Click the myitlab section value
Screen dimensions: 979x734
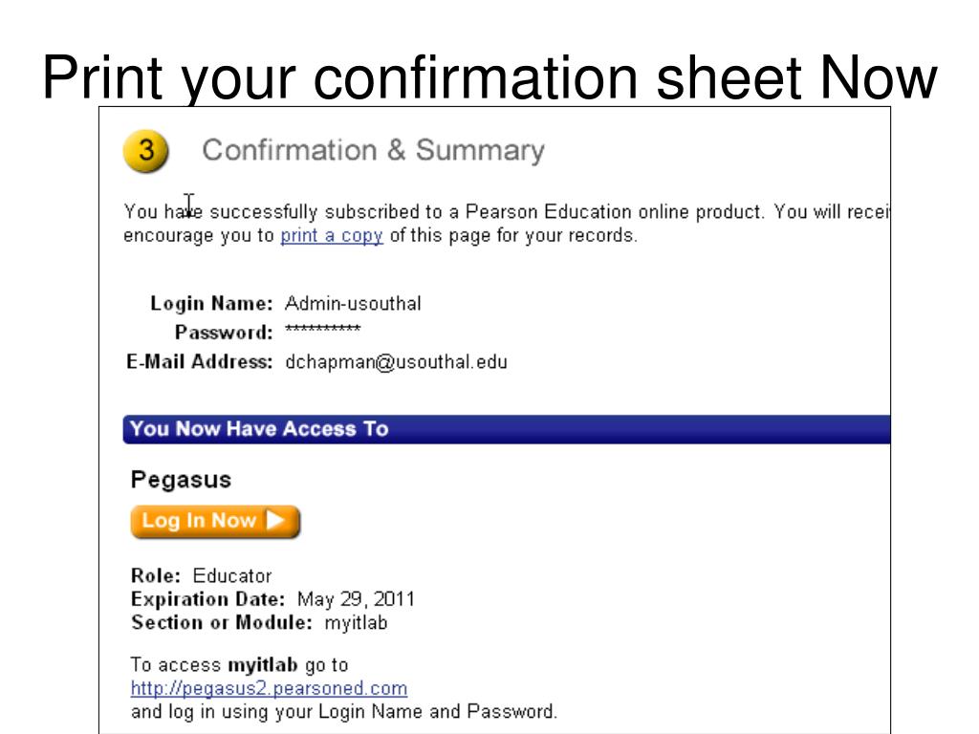tap(356, 623)
